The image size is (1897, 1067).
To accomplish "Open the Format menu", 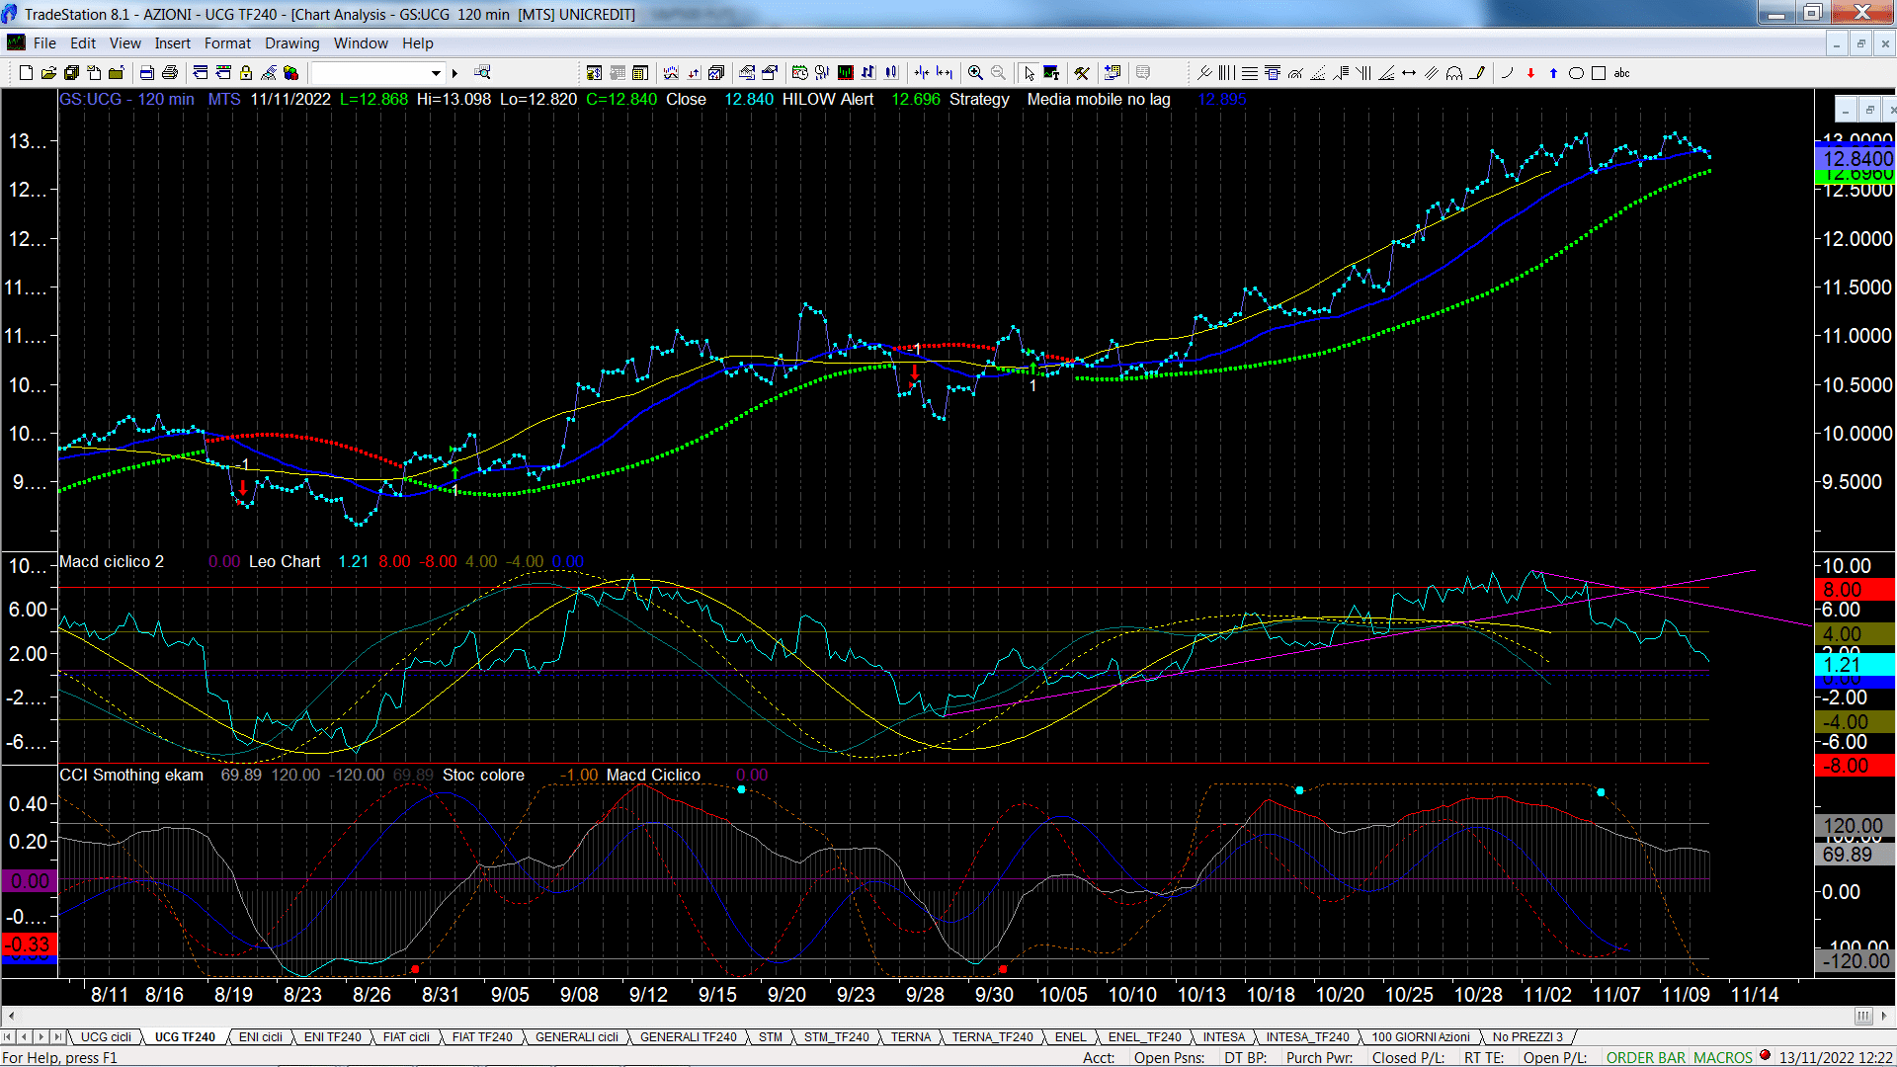I will [x=227, y=43].
